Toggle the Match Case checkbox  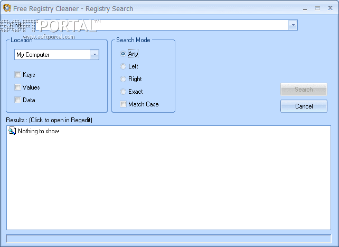[123, 104]
